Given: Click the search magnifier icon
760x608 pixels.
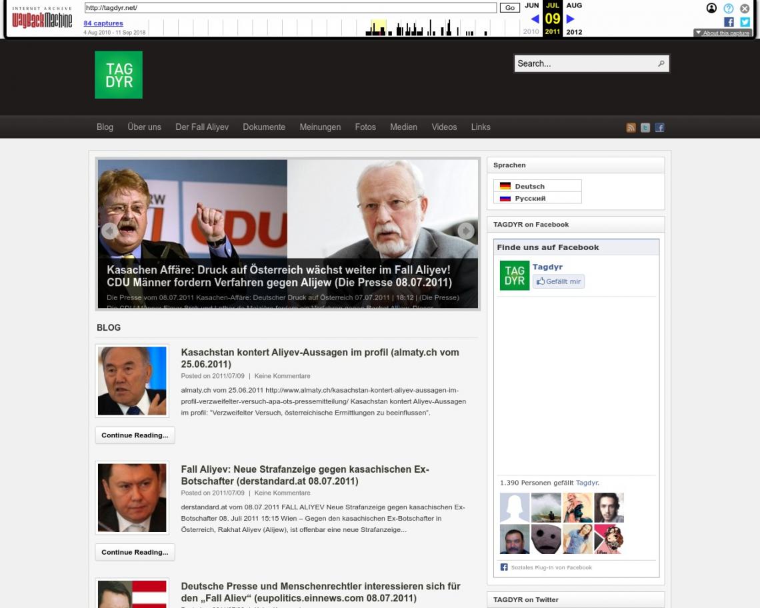Looking at the screenshot, I should pyautogui.click(x=661, y=63).
